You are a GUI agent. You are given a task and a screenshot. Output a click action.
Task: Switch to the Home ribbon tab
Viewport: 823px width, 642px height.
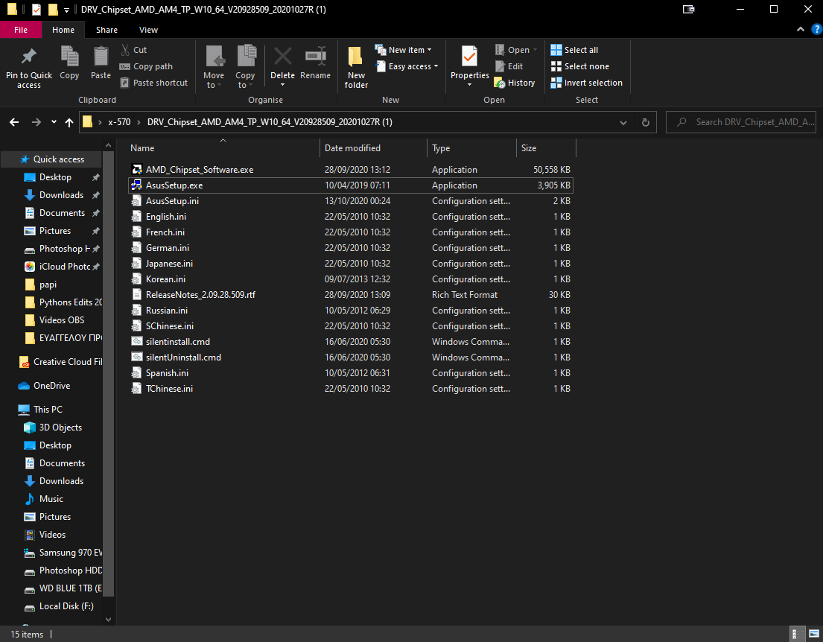63,30
